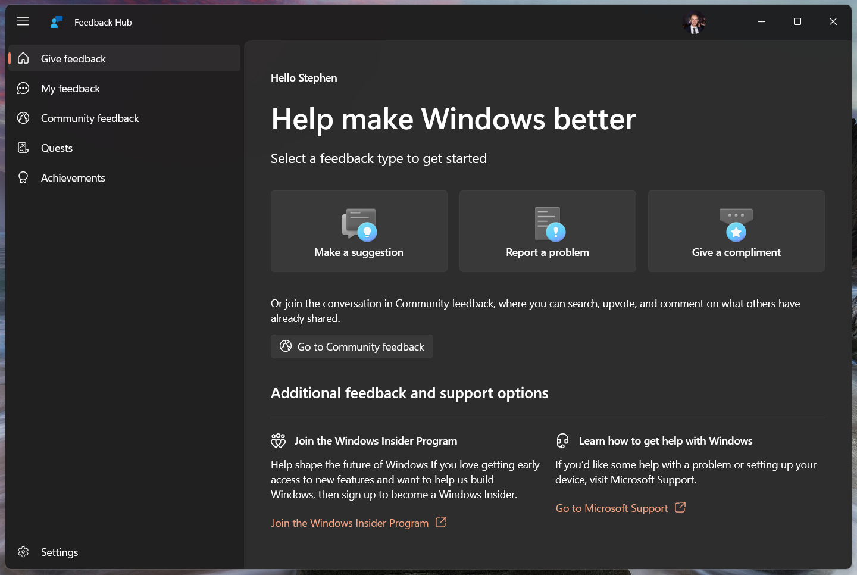The image size is (857, 575).
Task: Click the Windows Insider hearts icon
Action: pyautogui.click(x=278, y=441)
